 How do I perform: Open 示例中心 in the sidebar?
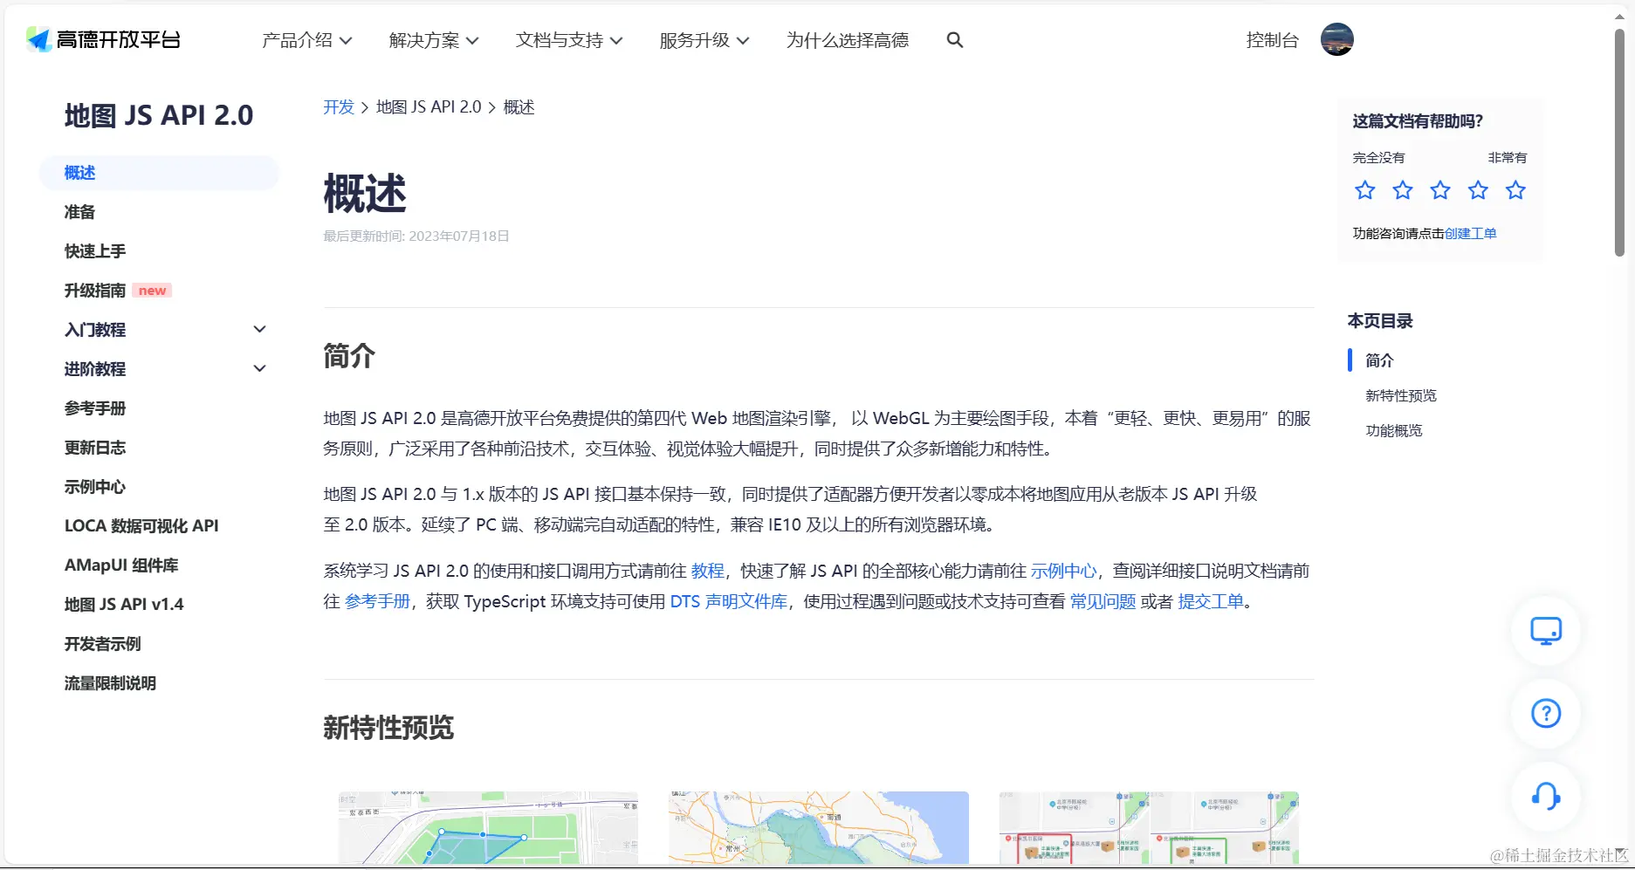(x=95, y=487)
